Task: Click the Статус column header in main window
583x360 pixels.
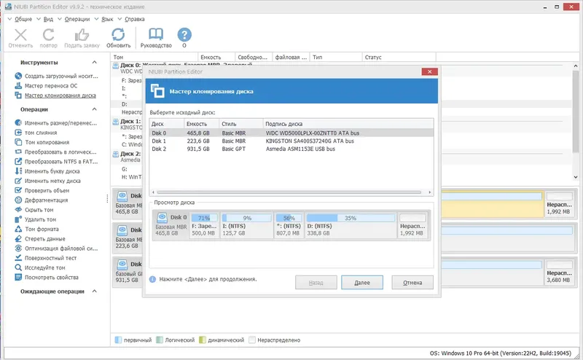Action: tap(399, 57)
